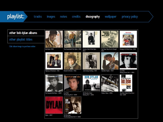The image size is (163, 122).
Task: Open the privacy policy page
Action: click(x=130, y=17)
